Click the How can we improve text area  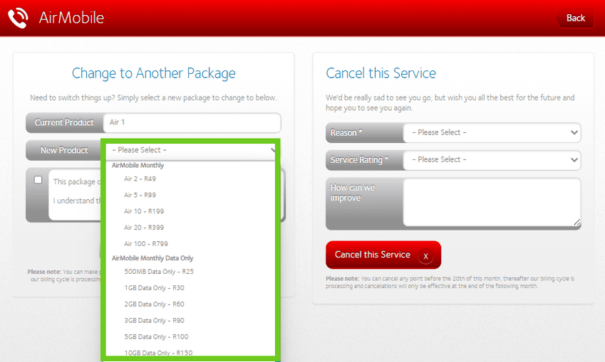(492, 203)
